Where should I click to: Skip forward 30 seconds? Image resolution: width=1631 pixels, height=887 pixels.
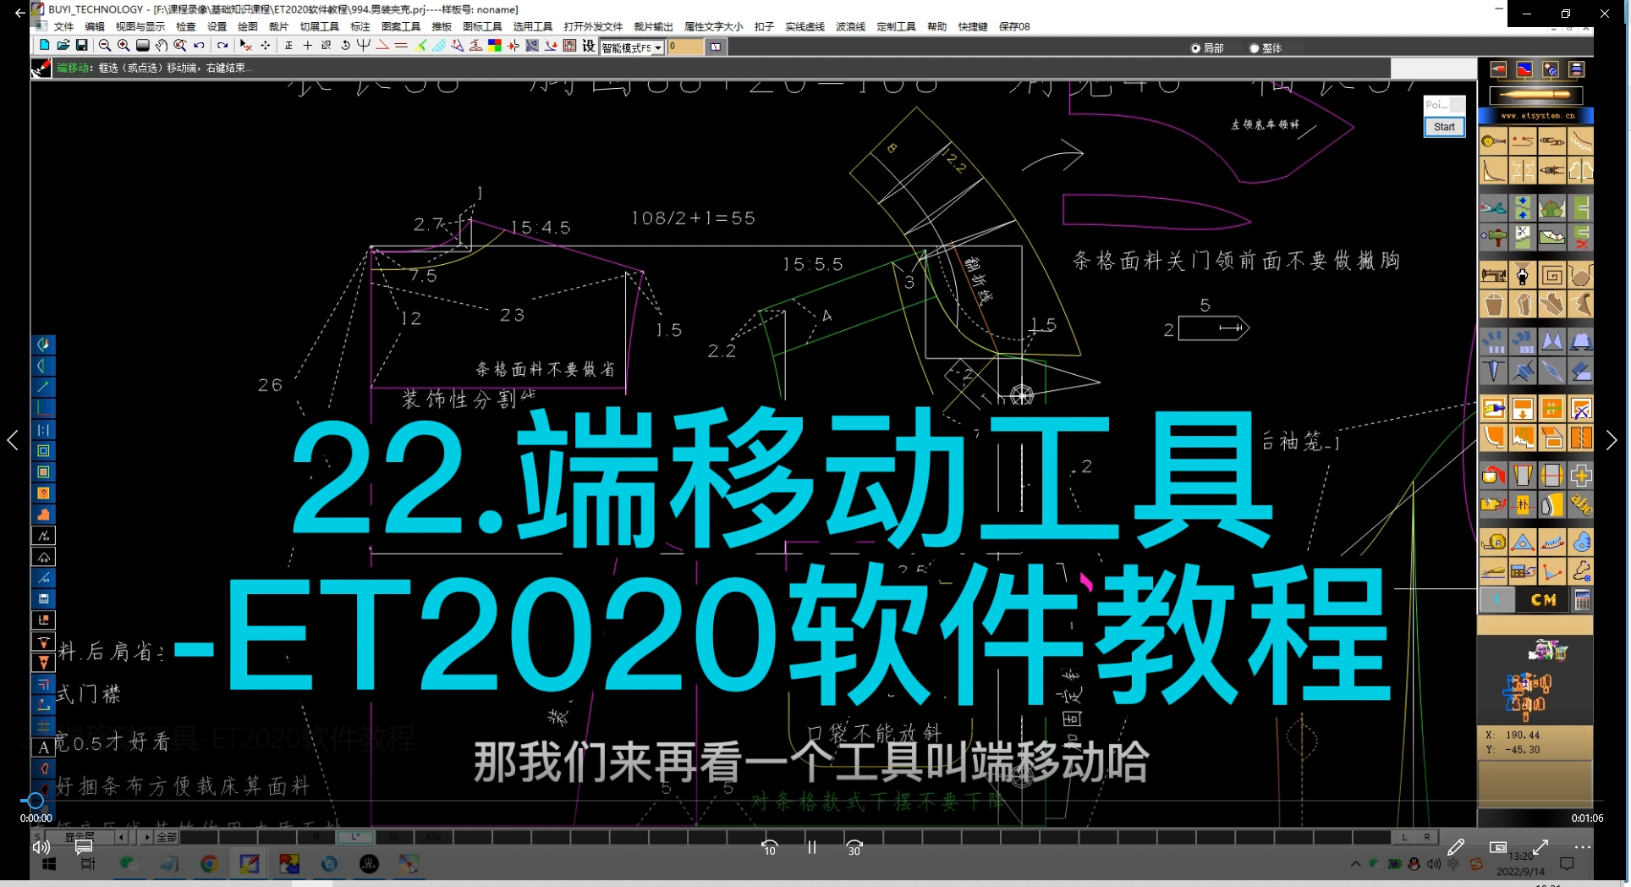(854, 847)
